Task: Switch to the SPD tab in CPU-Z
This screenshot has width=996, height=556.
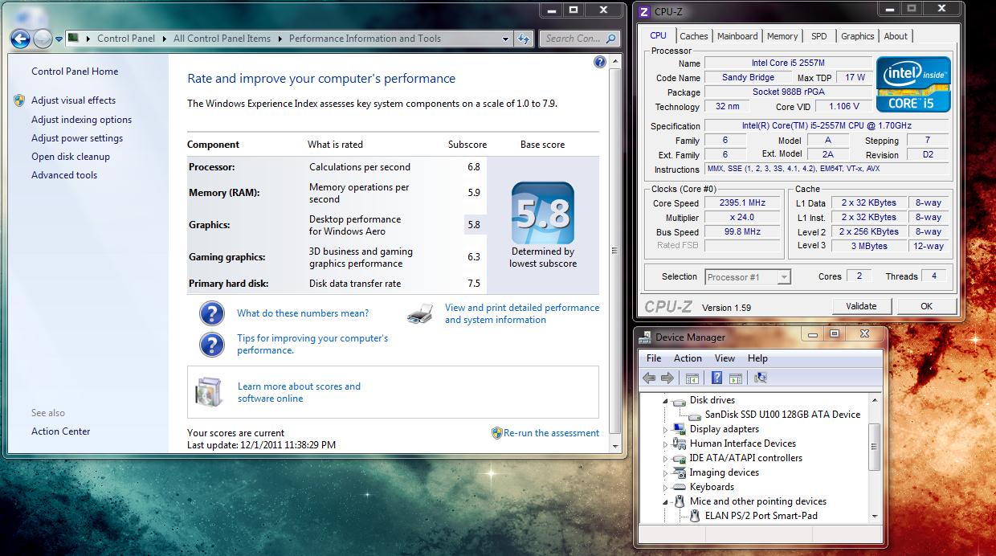Action: [x=818, y=36]
